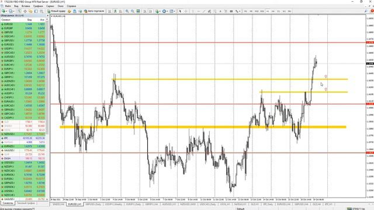
Task: Click the top red horizontal line
Action: [x=208, y=43]
